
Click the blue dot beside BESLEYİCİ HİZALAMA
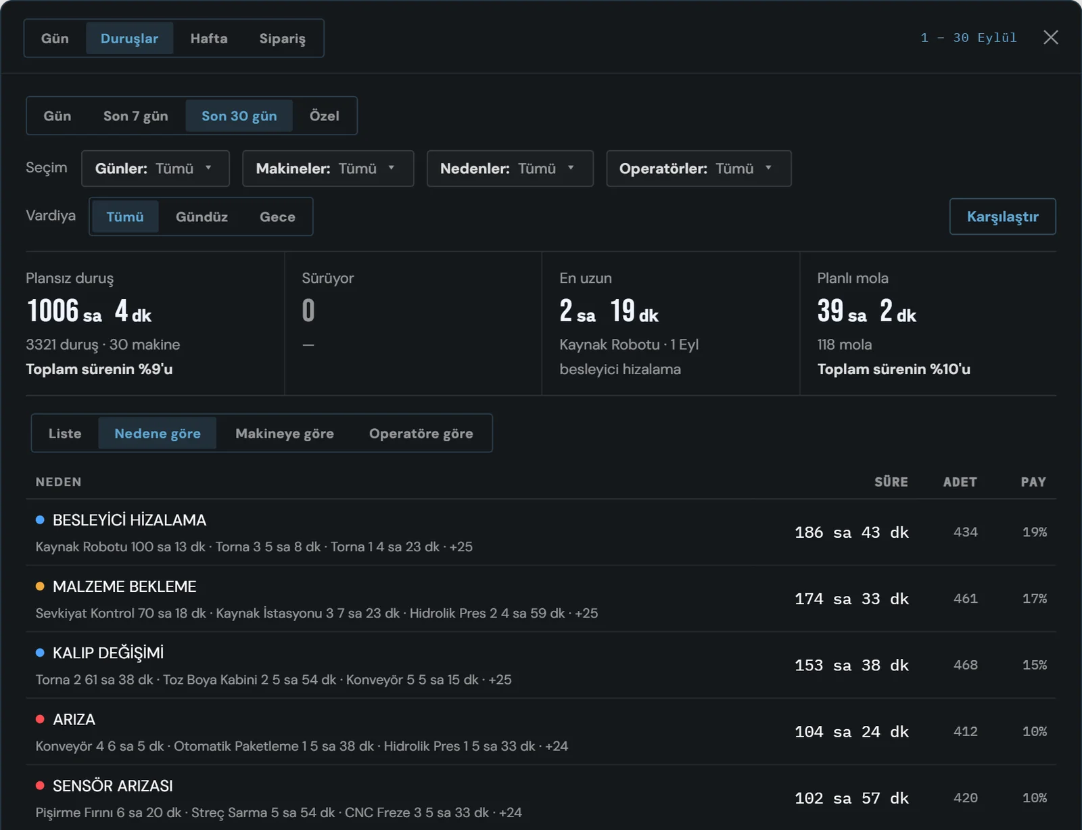tap(40, 520)
